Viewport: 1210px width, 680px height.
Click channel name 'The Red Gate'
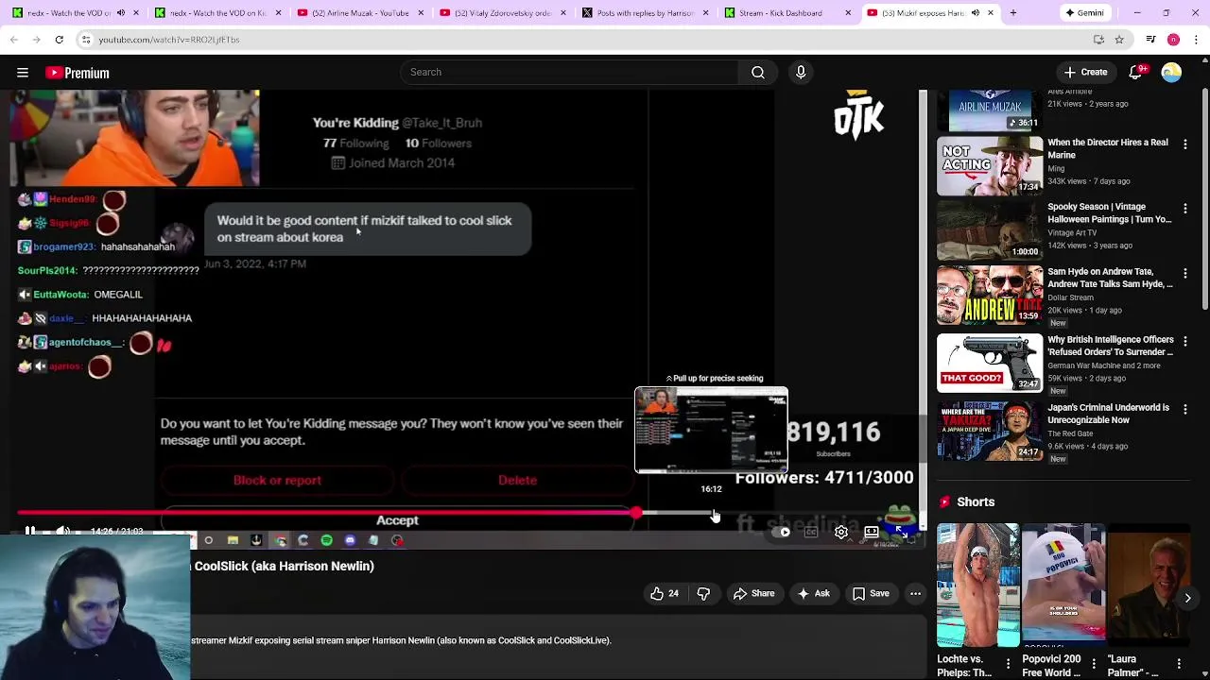(1070, 433)
